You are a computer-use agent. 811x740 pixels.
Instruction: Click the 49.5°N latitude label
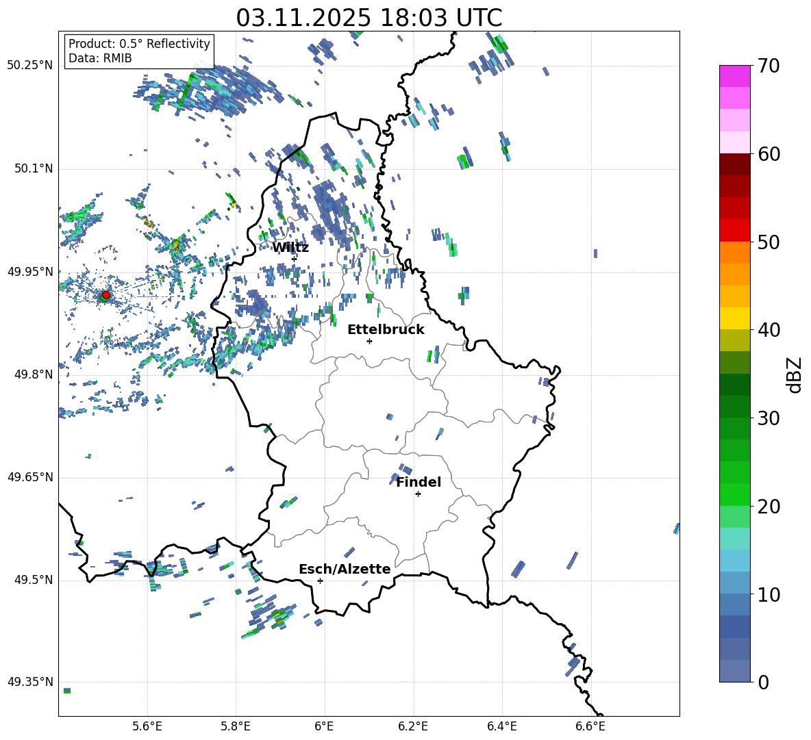pos(34,579)
